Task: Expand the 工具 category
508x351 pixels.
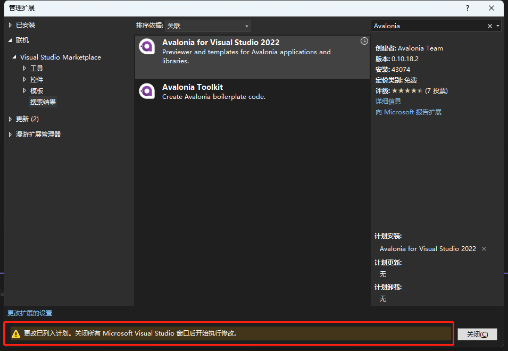Action: (24, 68)
